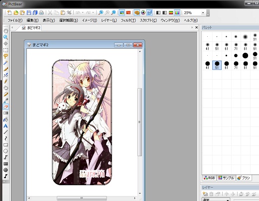Toggle the color wheel toolbar button

click(x=143, y=12)
